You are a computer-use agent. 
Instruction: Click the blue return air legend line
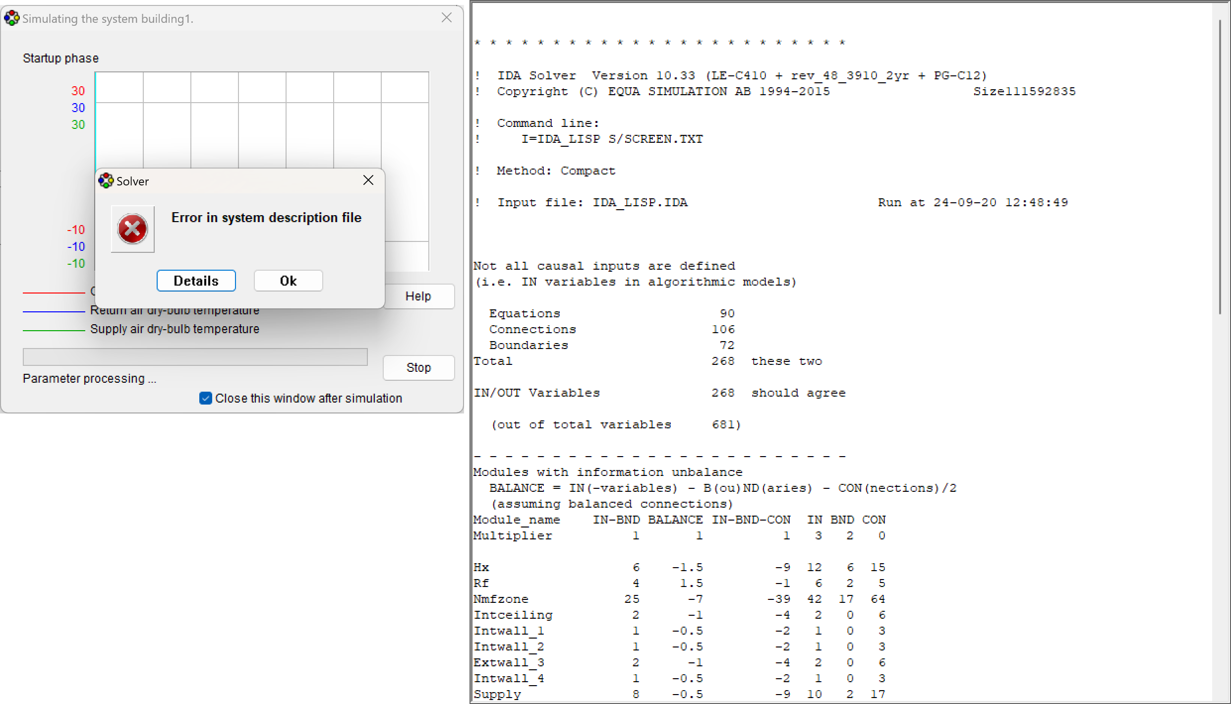tap(54, 311)
